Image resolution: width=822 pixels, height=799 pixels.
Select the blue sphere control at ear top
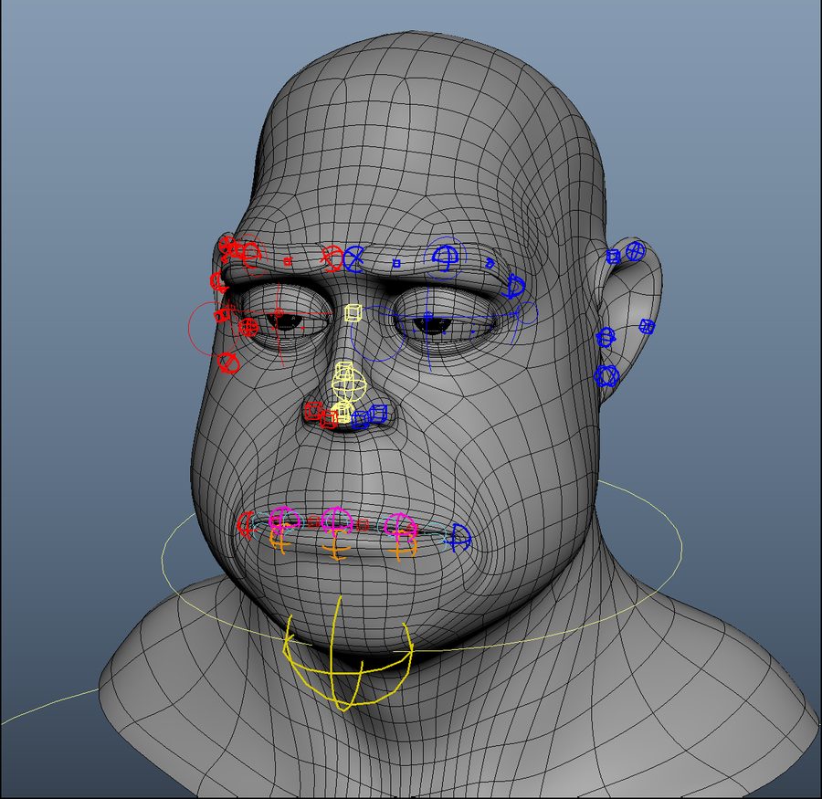[x=635, y=250]
